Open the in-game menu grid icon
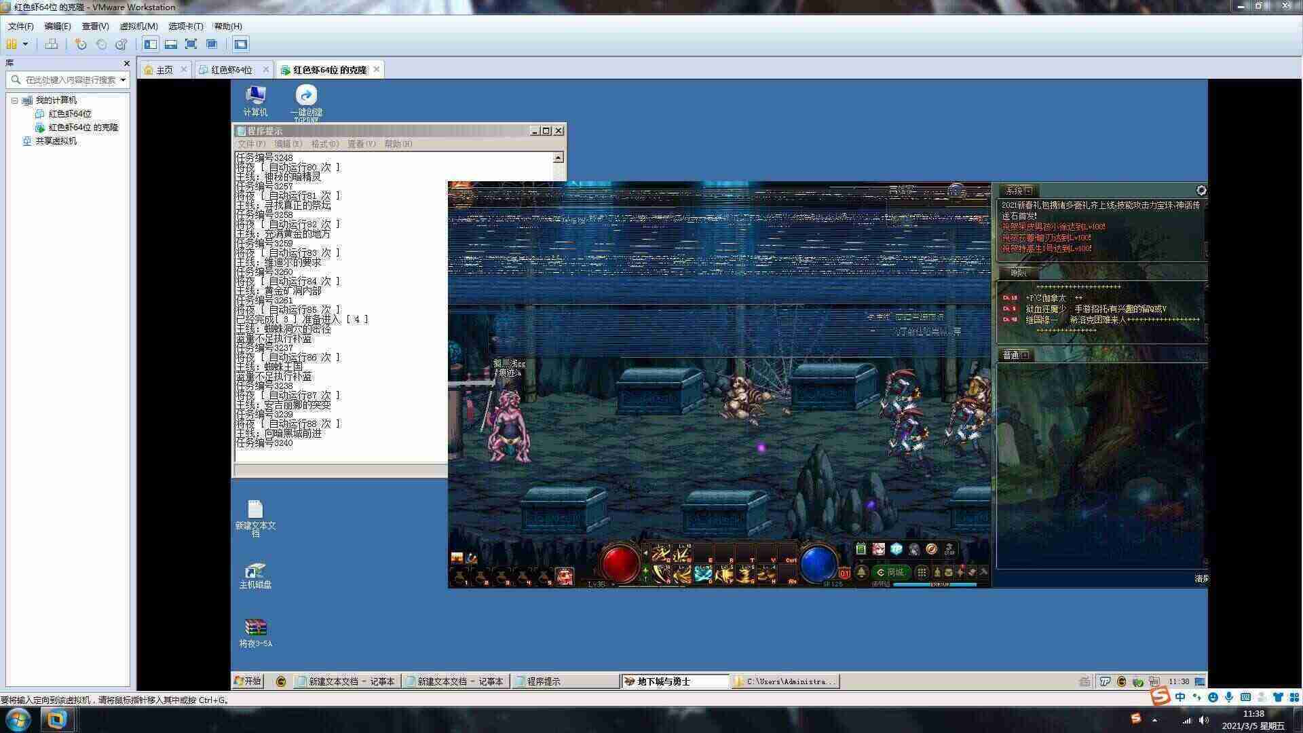Screen dimensions: 1303x733 click(921, 572)
